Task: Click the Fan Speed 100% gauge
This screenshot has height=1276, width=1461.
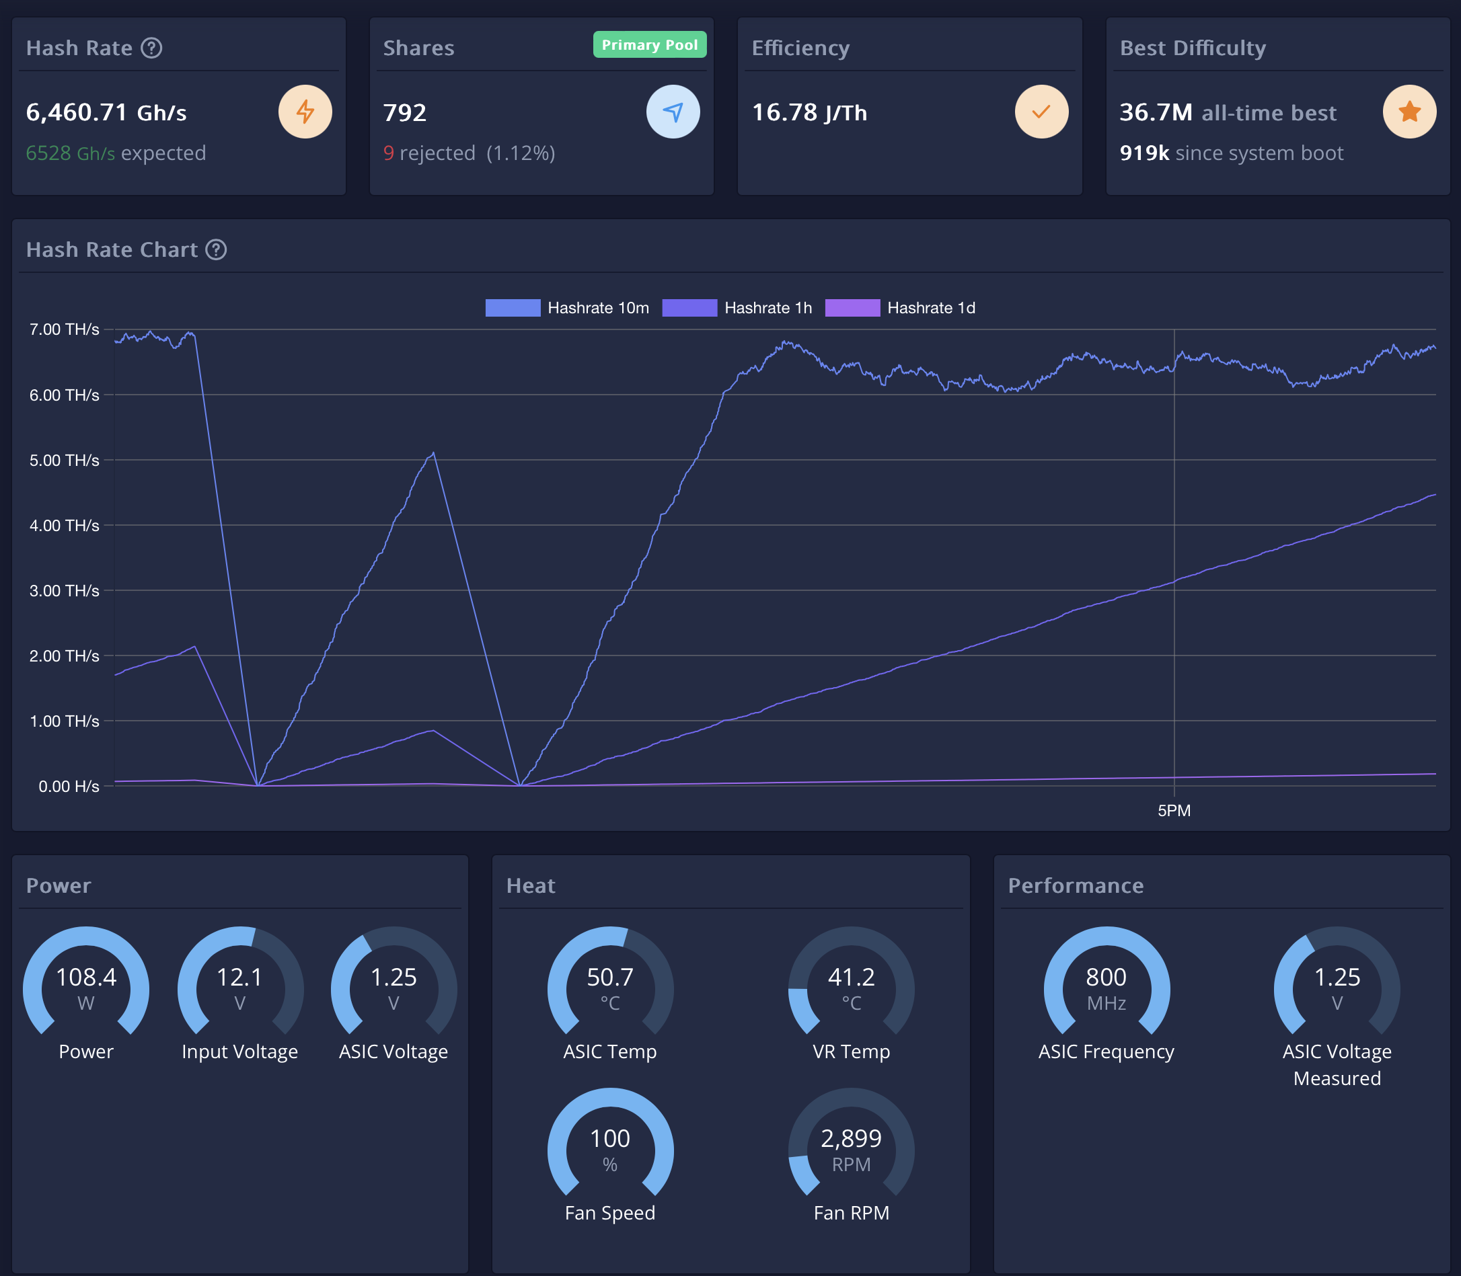Action: [610, 1148]
